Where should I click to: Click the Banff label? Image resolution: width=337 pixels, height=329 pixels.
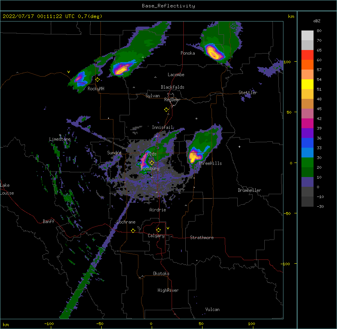coord(48,222)
